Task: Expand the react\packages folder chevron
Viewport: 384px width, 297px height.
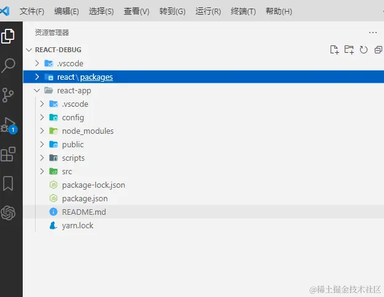Action: coord(37,77)
